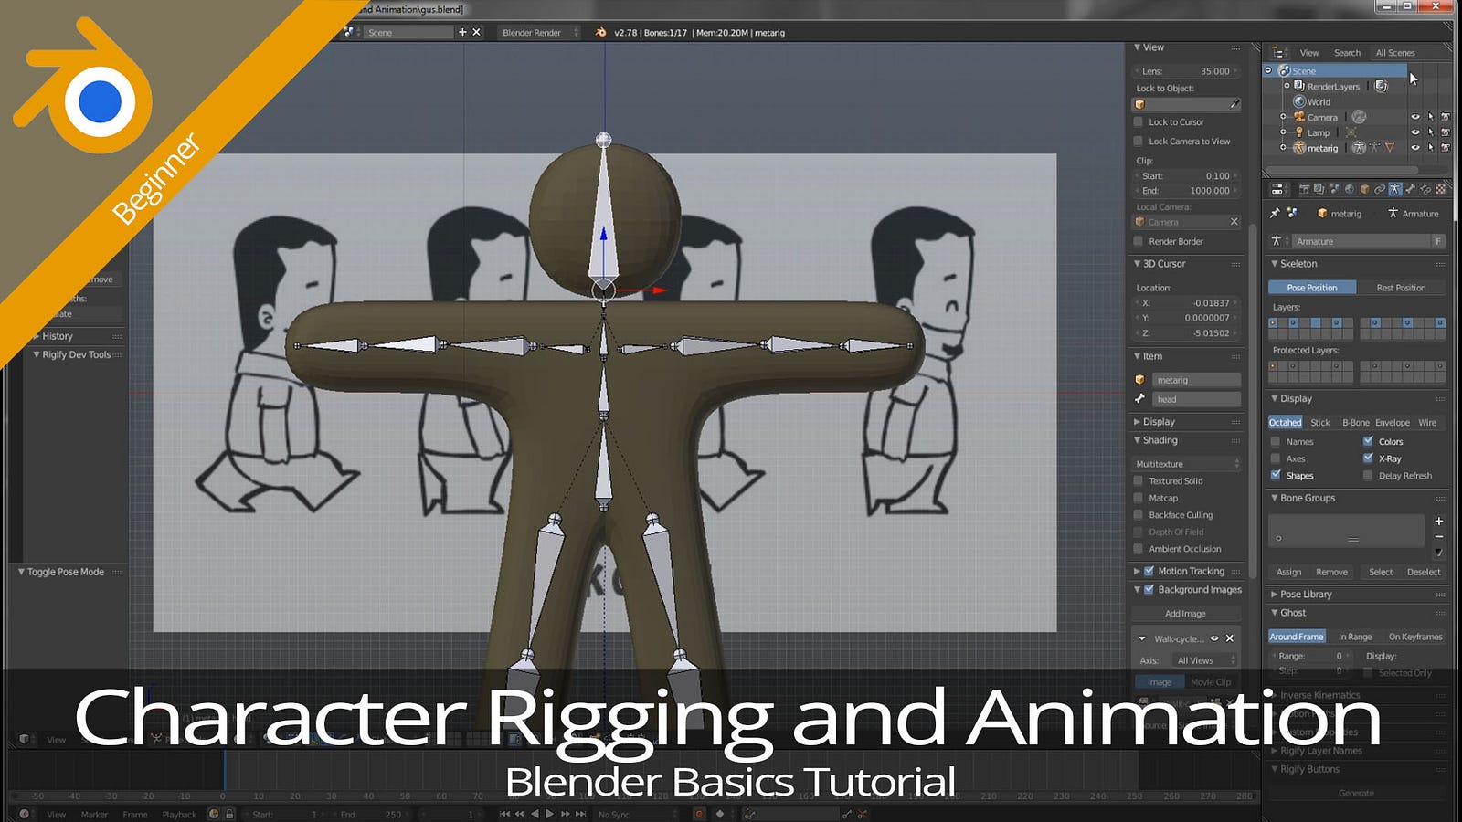Image resolution: width=1462 pixels, height=822 pixels.
Task: Play the animation forward
Action: (550, 814)
